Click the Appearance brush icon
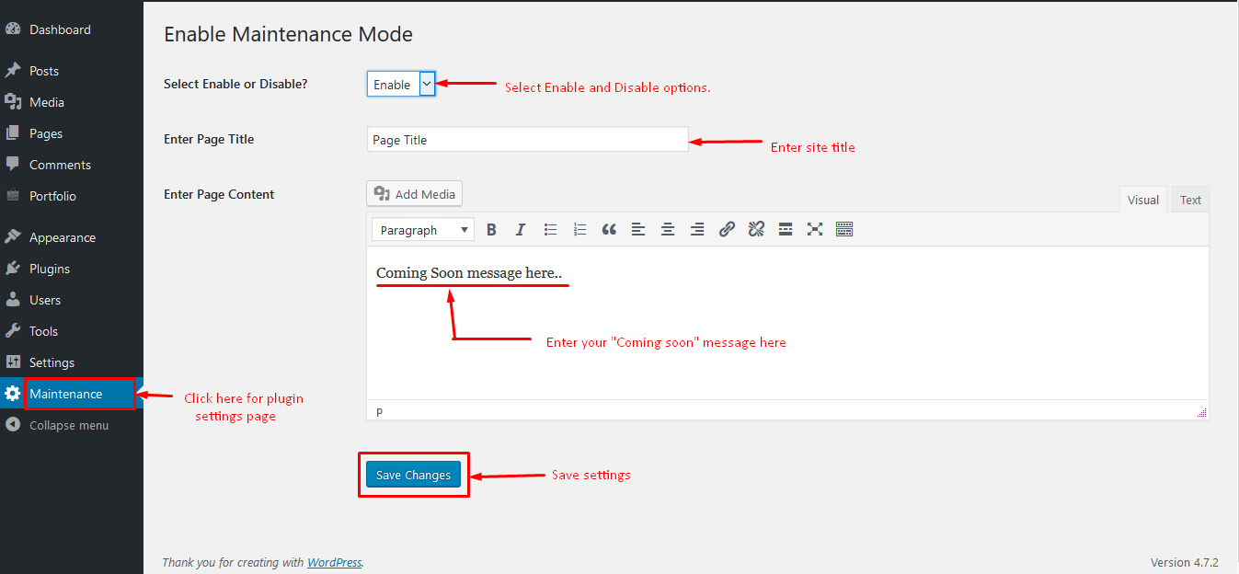The image size is (1239, 574). click(13, 237)
